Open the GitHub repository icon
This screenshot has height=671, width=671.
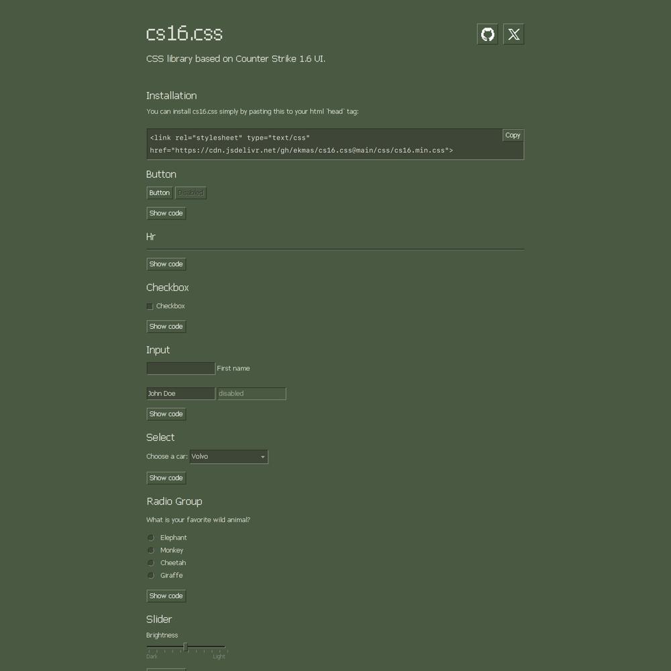[x=487, y=34]
